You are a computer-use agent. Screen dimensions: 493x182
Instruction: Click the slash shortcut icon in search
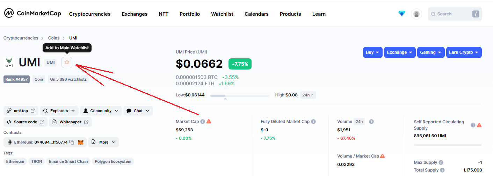pos(476,14)
